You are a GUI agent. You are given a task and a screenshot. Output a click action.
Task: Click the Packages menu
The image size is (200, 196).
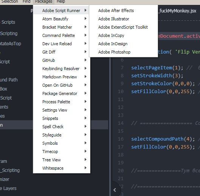pos(43,2)
